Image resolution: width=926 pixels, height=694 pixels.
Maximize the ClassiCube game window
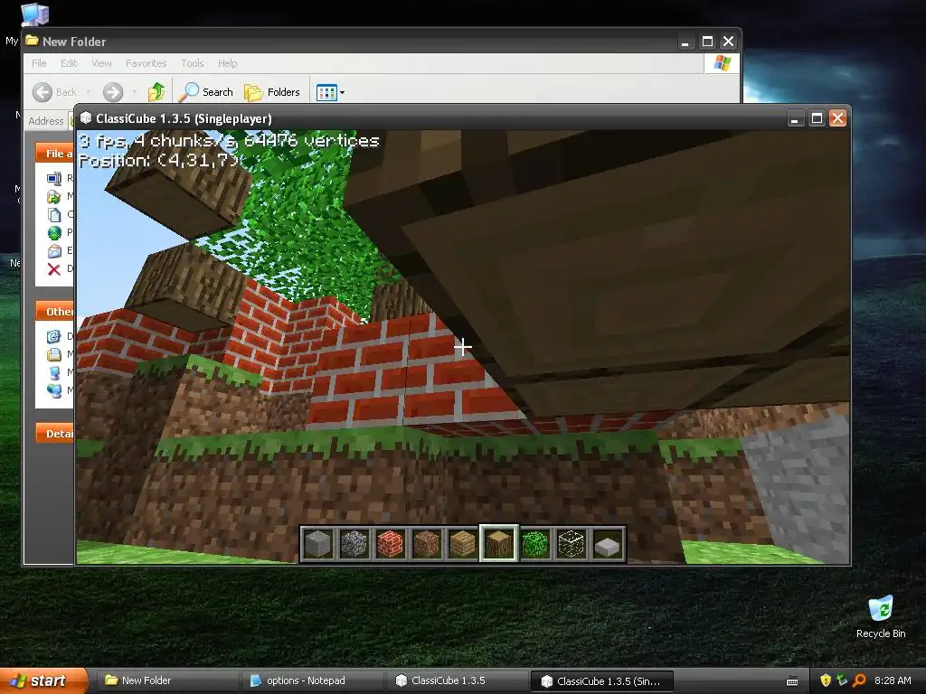click(817, 118)
